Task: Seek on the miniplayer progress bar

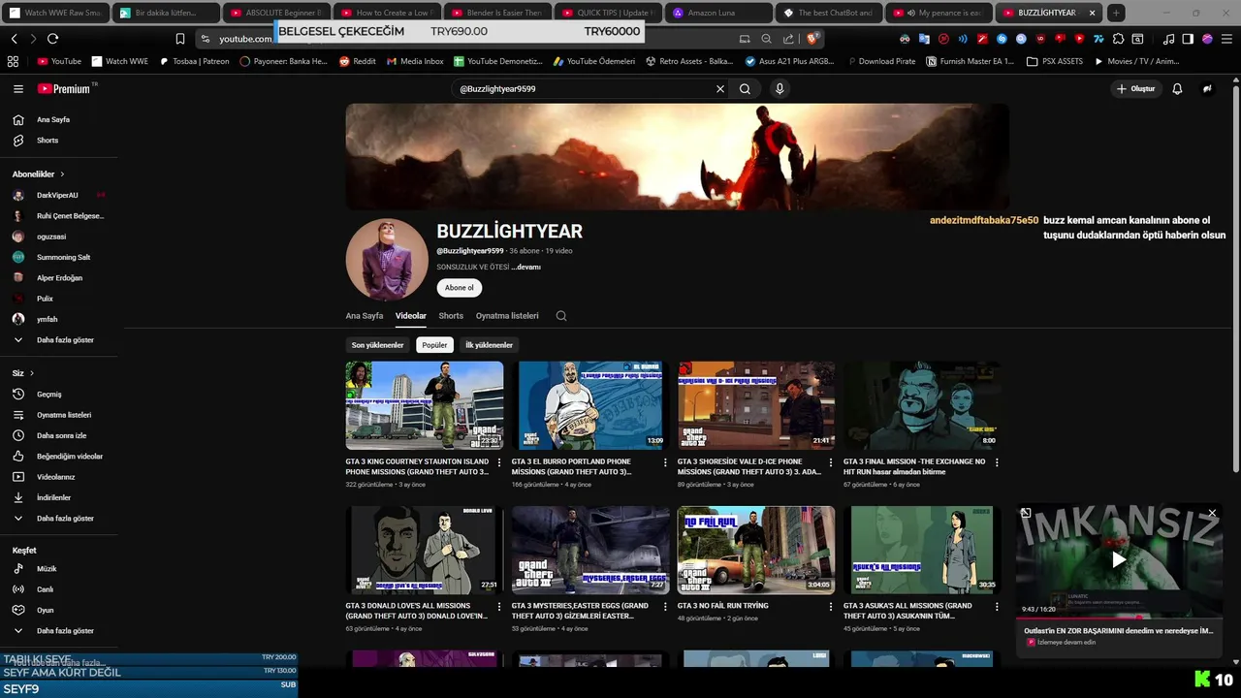Action: pos(1119,617)
